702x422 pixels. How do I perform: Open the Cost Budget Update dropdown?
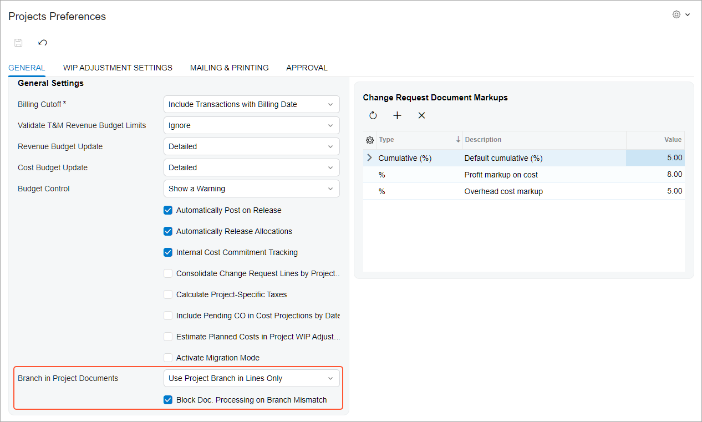[x=252, y=167]
